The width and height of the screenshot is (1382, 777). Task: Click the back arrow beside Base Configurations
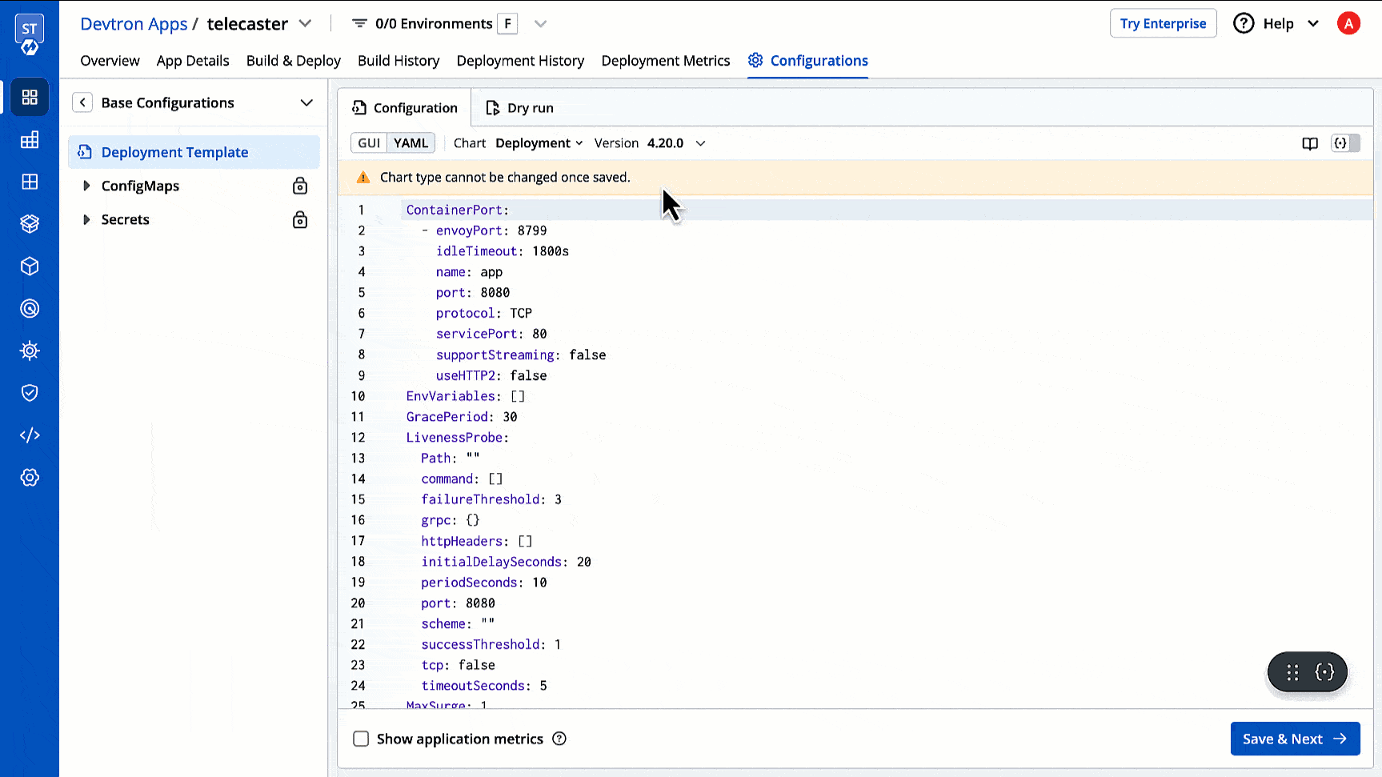(x=82, y=102)
